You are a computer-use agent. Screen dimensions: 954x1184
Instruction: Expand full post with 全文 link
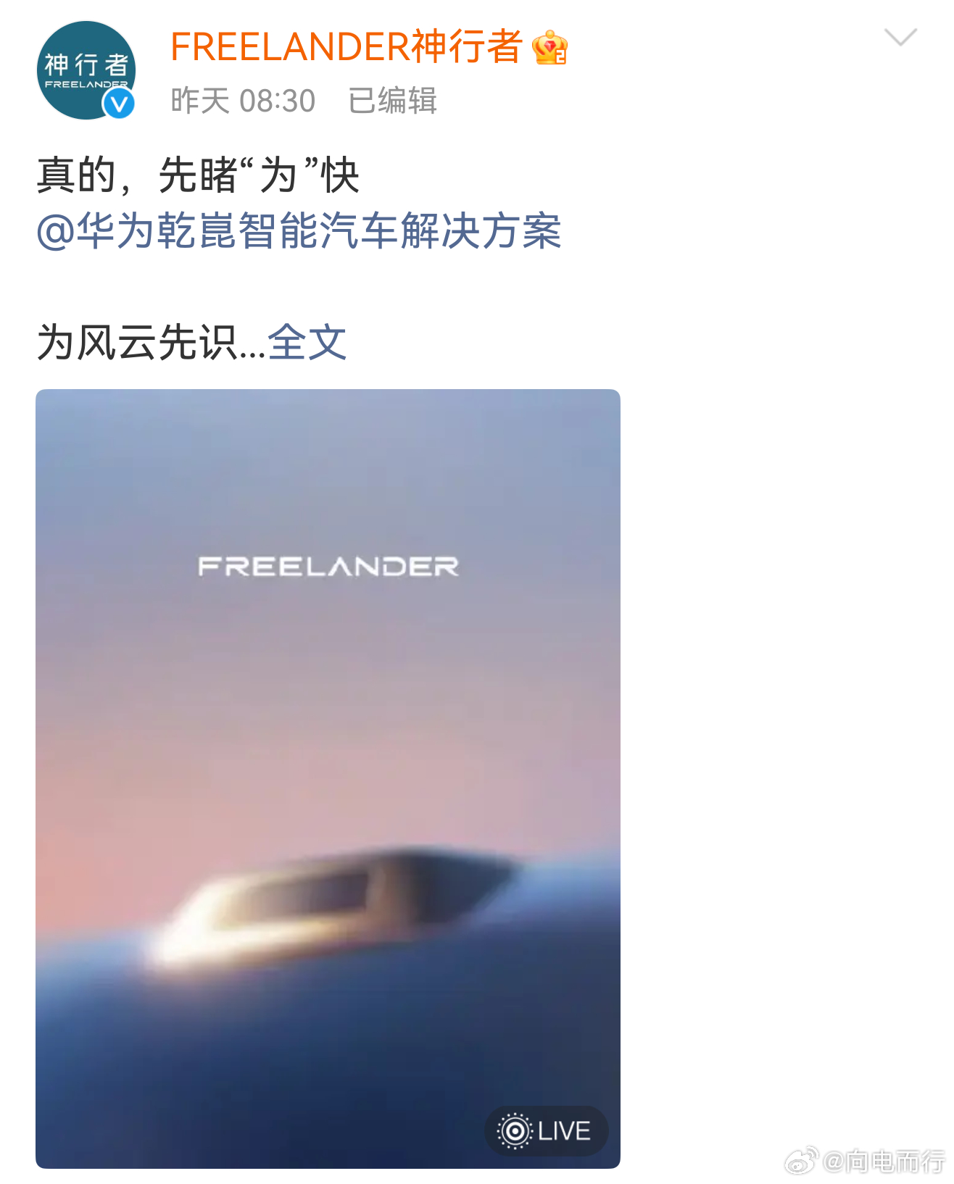tap(307, 342)
